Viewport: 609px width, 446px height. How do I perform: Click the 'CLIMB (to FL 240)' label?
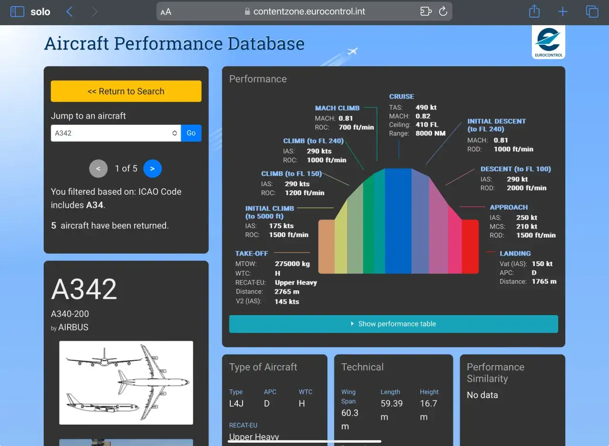(x=314, y=141)
